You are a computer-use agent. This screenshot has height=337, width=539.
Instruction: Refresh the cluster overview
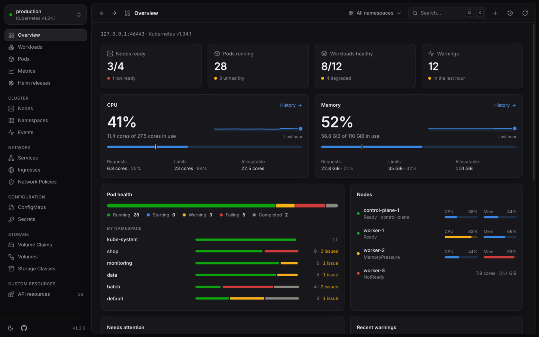pos(525,13)
